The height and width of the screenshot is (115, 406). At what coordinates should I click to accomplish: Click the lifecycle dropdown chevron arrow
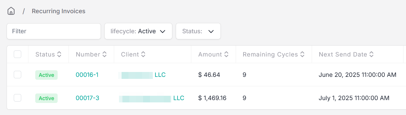point(163,32)
